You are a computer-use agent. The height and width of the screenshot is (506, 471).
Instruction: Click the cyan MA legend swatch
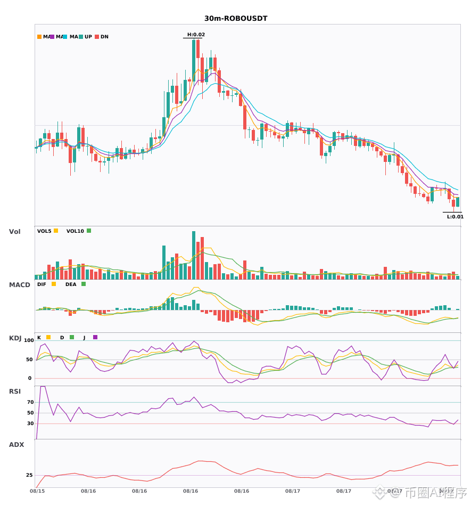[64, 37]
